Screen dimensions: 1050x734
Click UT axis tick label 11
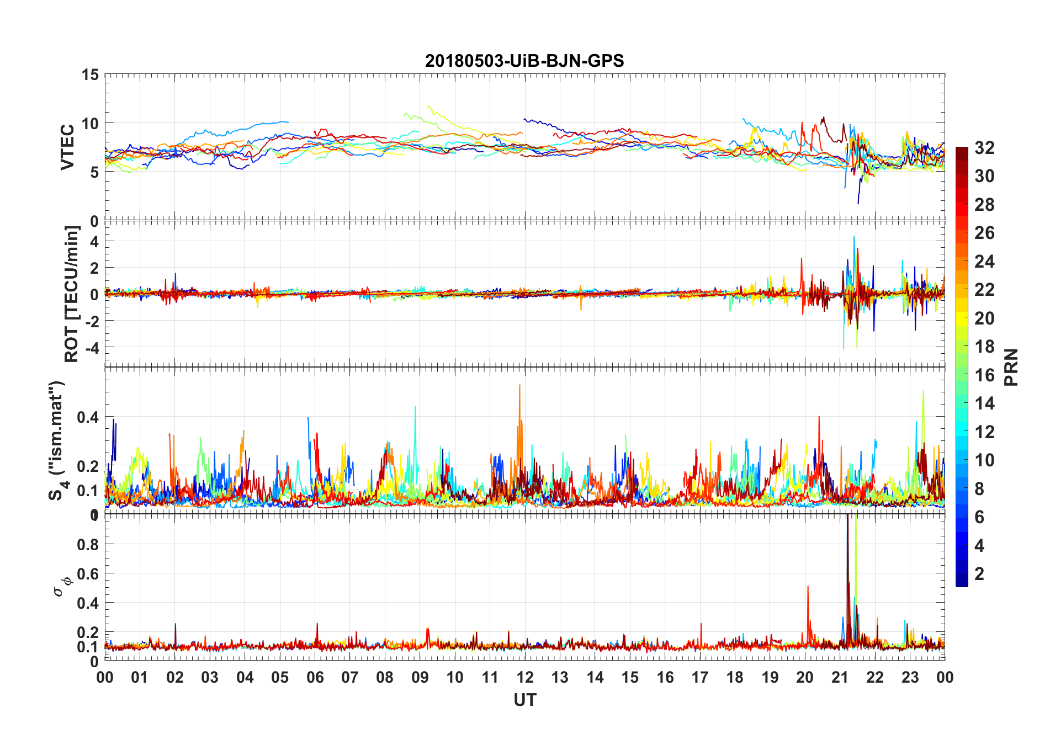(x=490, y=677)
